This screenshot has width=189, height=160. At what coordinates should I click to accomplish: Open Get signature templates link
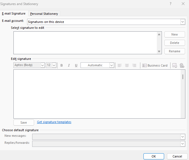click(54, 122)
